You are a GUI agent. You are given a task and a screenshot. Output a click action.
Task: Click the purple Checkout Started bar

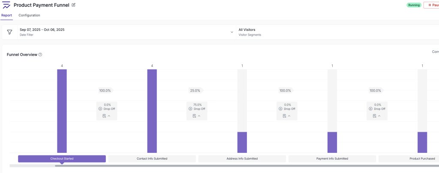[62, 111]
